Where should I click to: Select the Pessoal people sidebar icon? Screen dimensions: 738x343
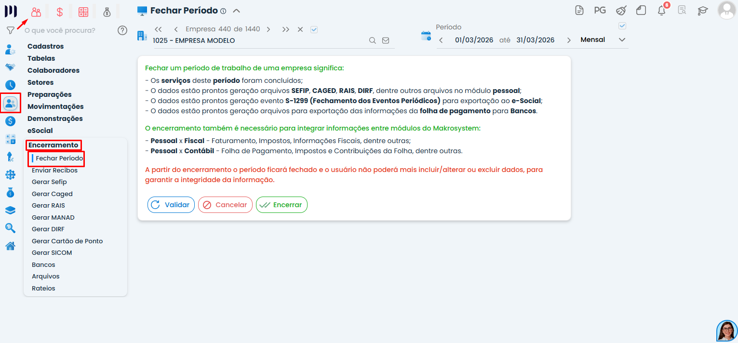tap(10, 103)
